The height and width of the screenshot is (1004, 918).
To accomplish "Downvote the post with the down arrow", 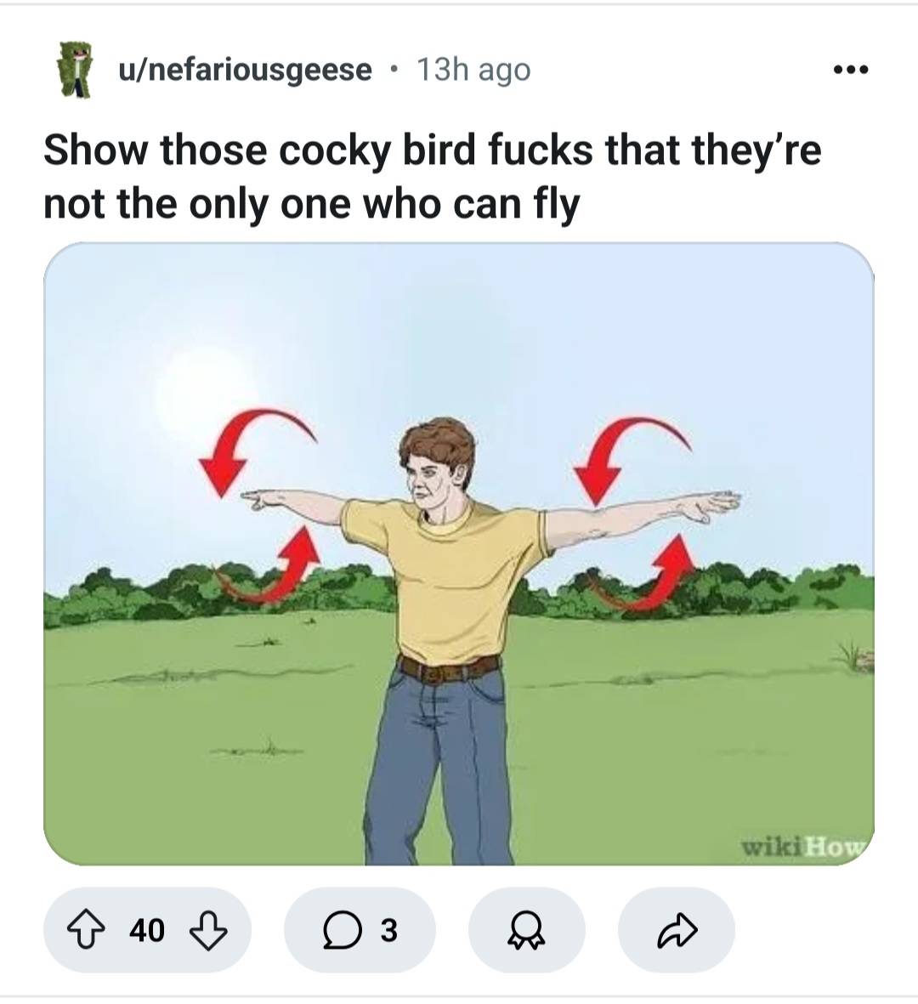I will pyautogui.click(x=207, y=930).
